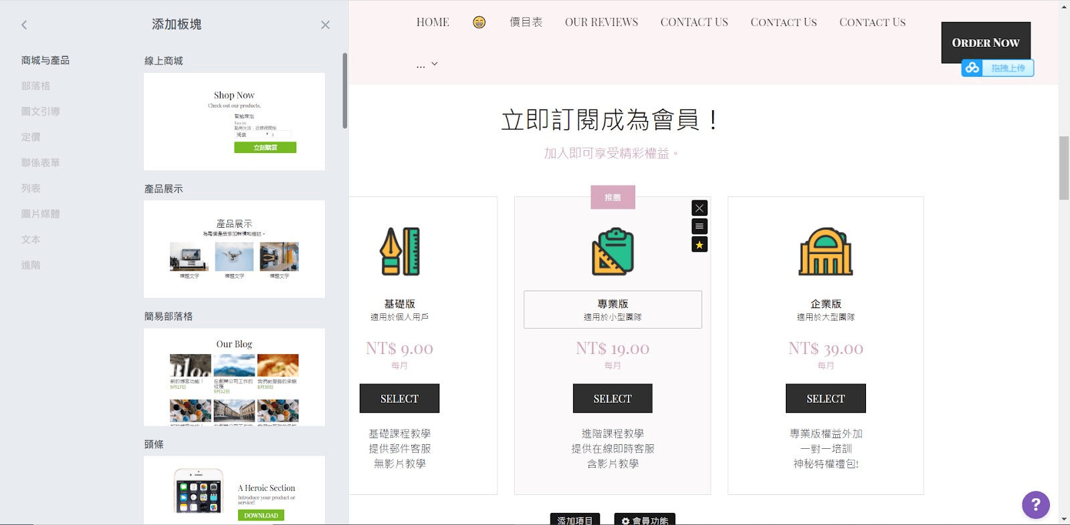Screen dimensions: 1070x525
Task: Click 價目表 in the site navigation
Action: 526,22
